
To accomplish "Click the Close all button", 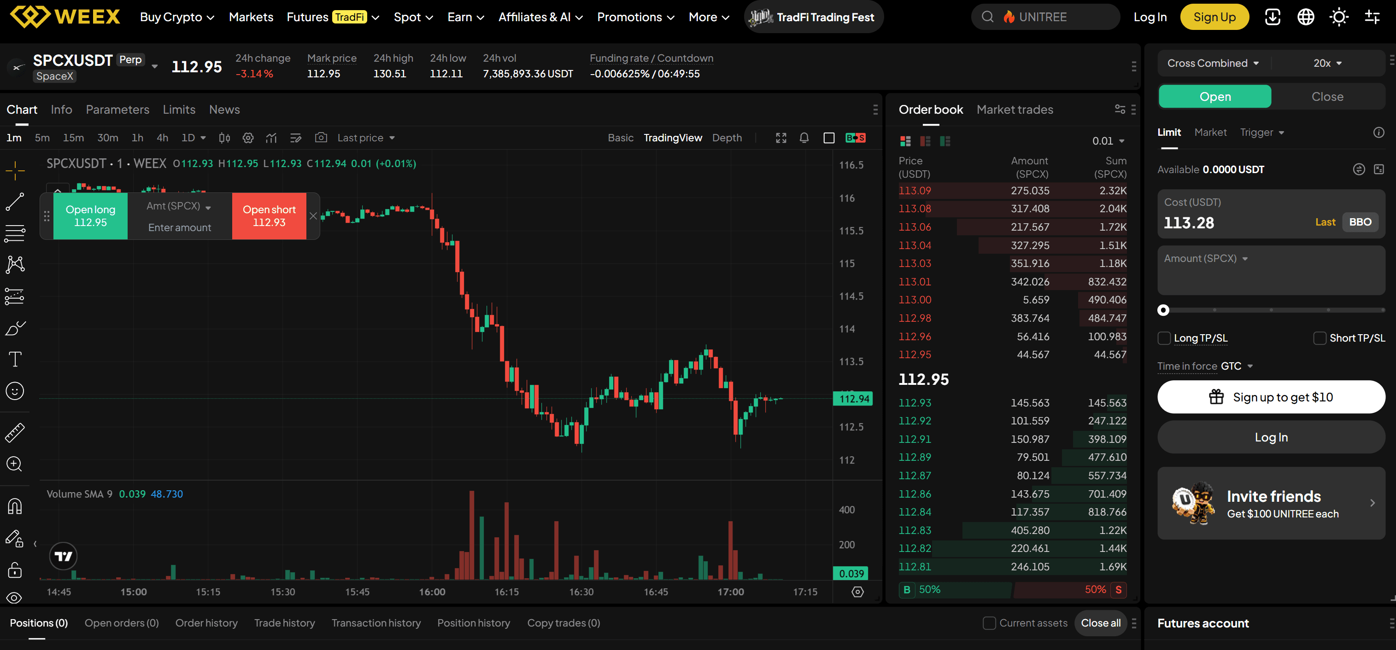I will tap(1101, 623).
